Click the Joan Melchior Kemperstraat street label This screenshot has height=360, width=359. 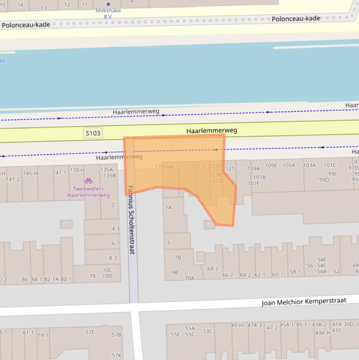304,302
